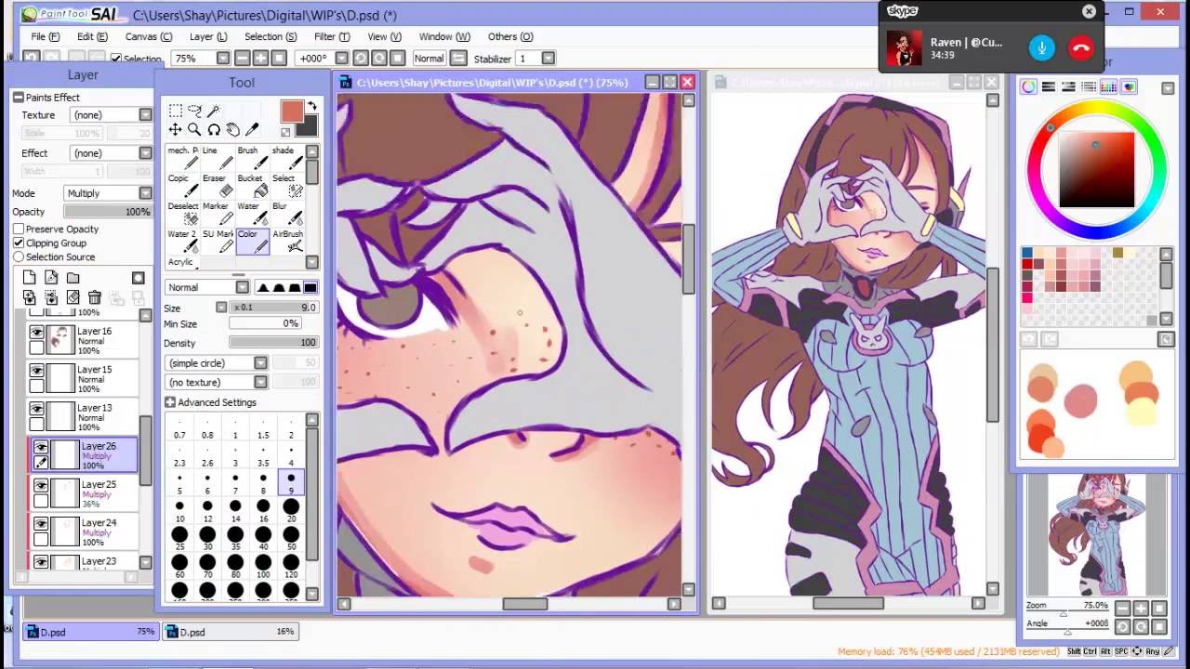
Task: Swap foreground and background colors
Action: [x=312, y=107]
